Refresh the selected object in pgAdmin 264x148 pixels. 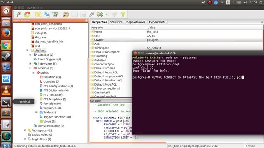(x=27, y=14)
